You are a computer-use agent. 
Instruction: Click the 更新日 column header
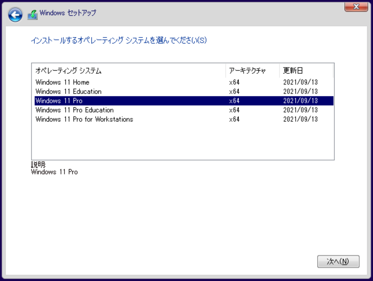pyautogui.click(x=306, y=71)
